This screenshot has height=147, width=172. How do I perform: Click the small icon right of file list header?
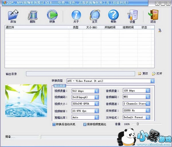coord(160,30)
